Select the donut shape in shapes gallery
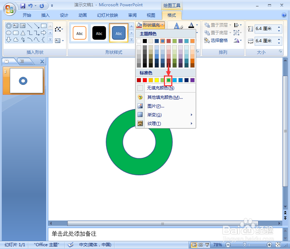290x249 pixels. tap(9, 26)
